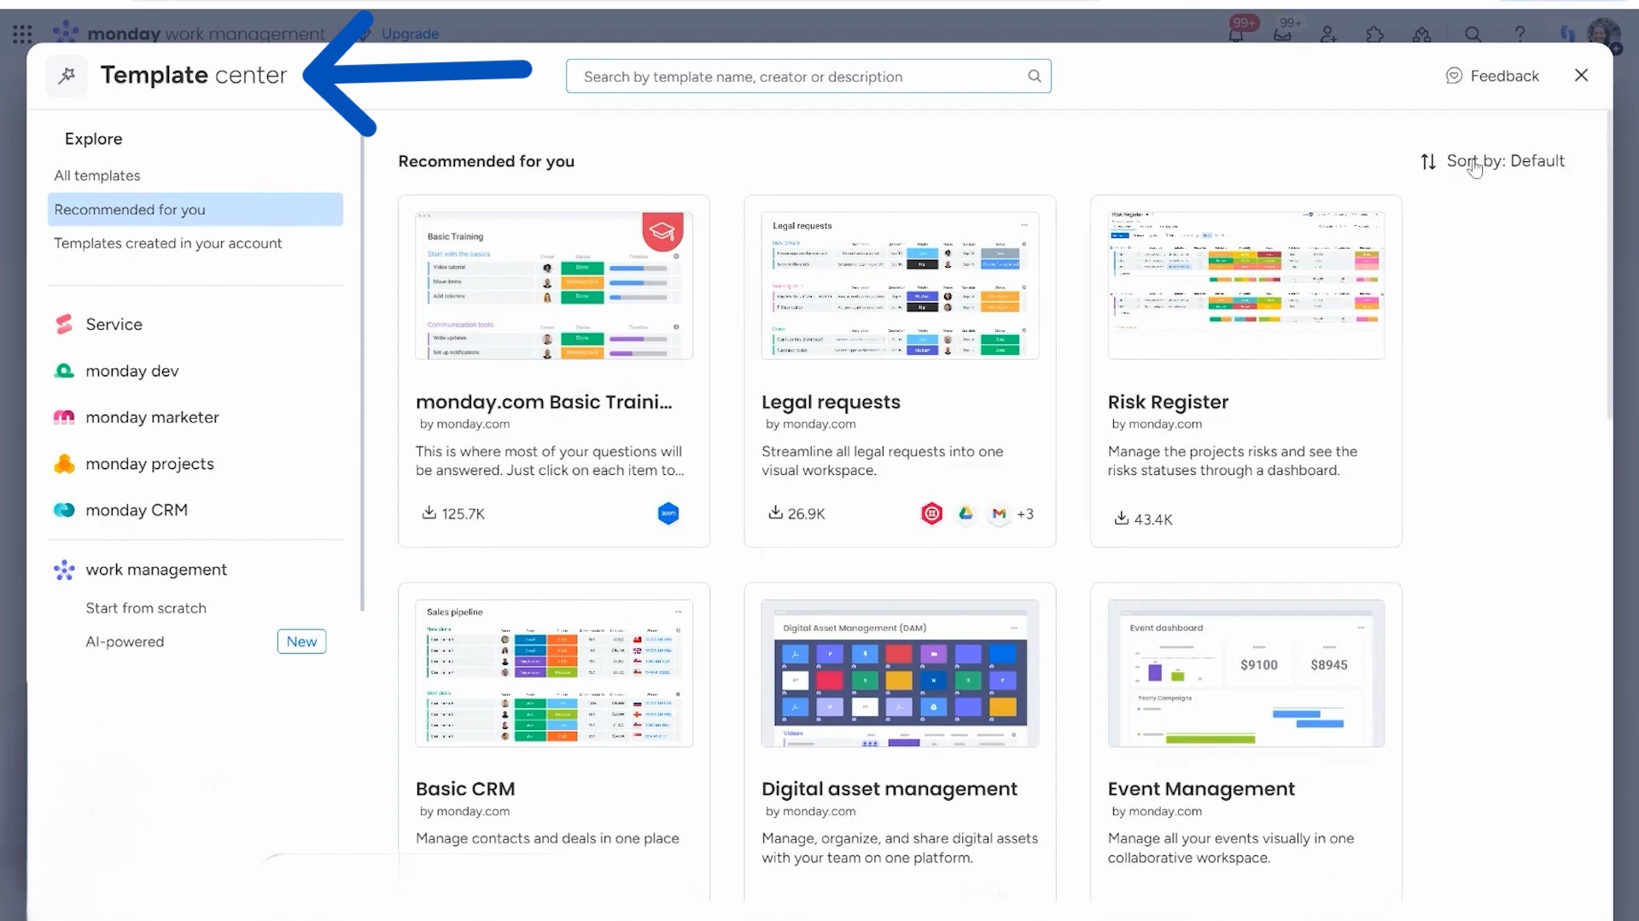Select the work management icon
The image size is (1639, 921).
point(64,570)
